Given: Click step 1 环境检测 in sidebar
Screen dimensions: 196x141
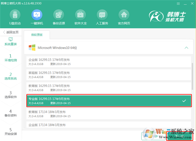Looking at the screenshot, I should pos(11,58).
